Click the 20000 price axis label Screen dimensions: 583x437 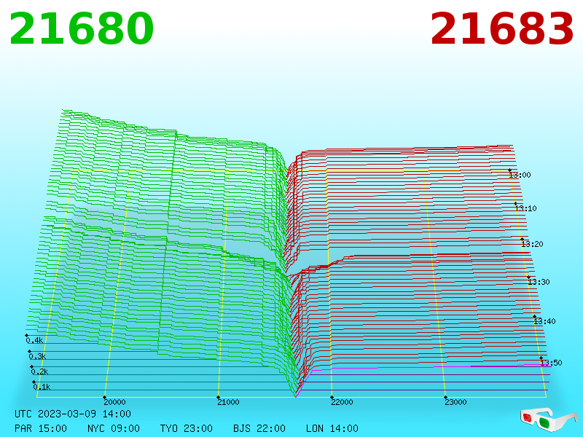[114, 402]
